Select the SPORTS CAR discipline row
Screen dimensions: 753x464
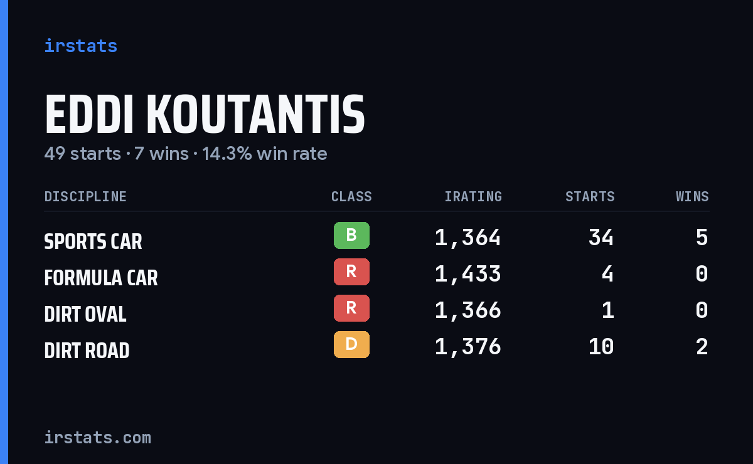376,238
